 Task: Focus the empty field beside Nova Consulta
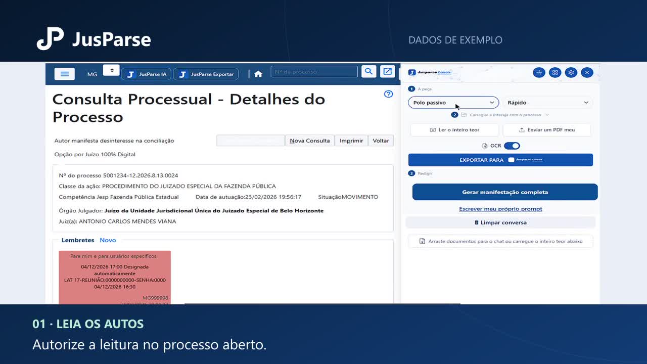(251, 141)
